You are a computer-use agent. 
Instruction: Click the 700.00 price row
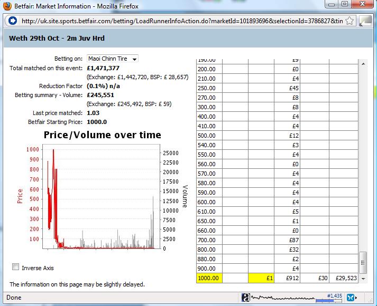coord(277,240)
